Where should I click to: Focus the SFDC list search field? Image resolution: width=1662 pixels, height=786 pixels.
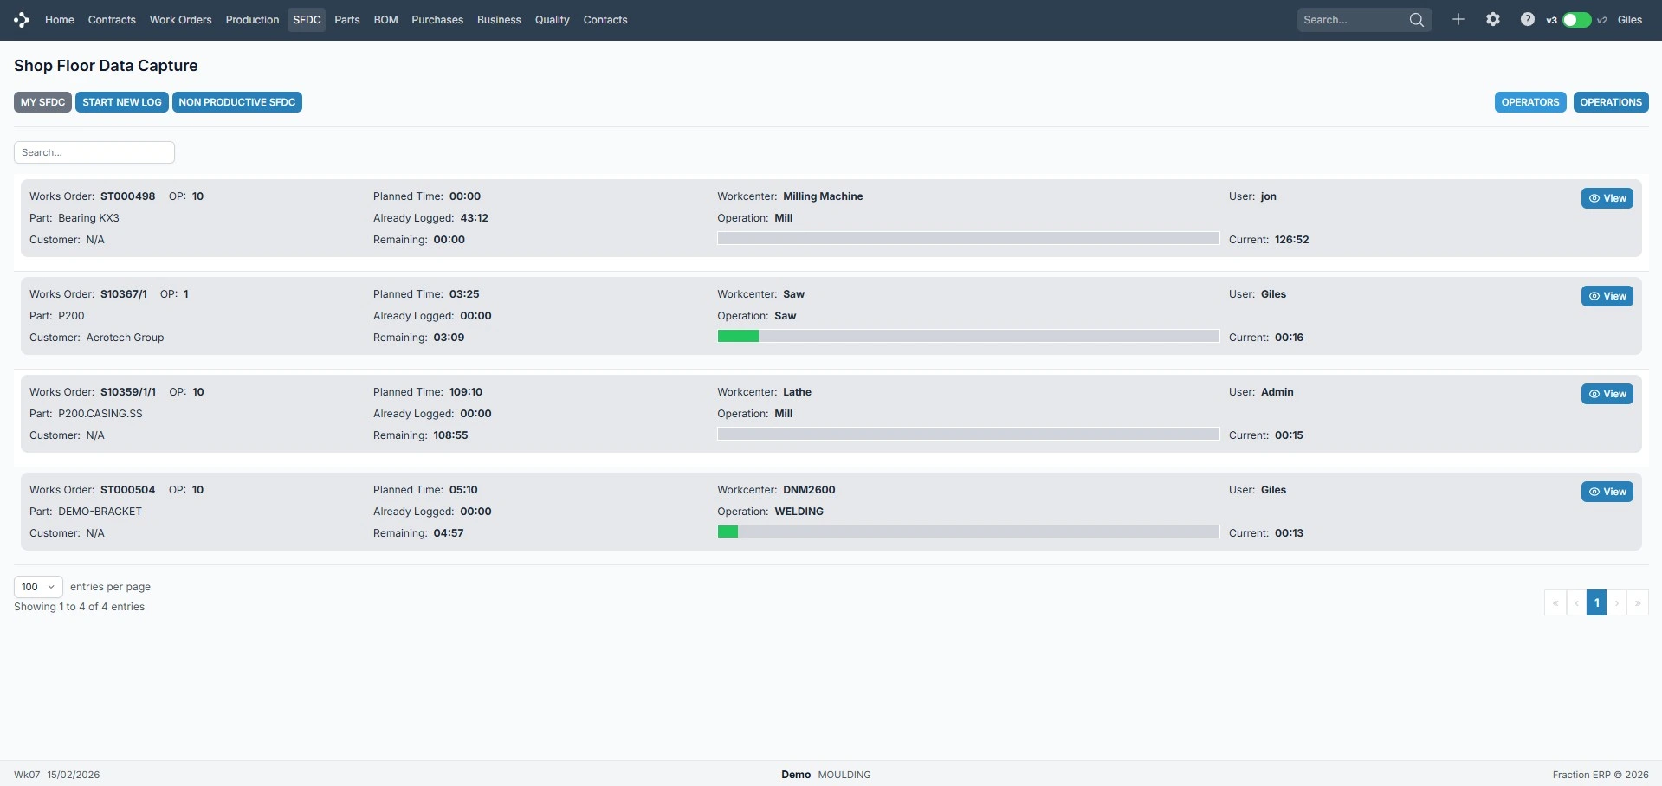point(94,152)
